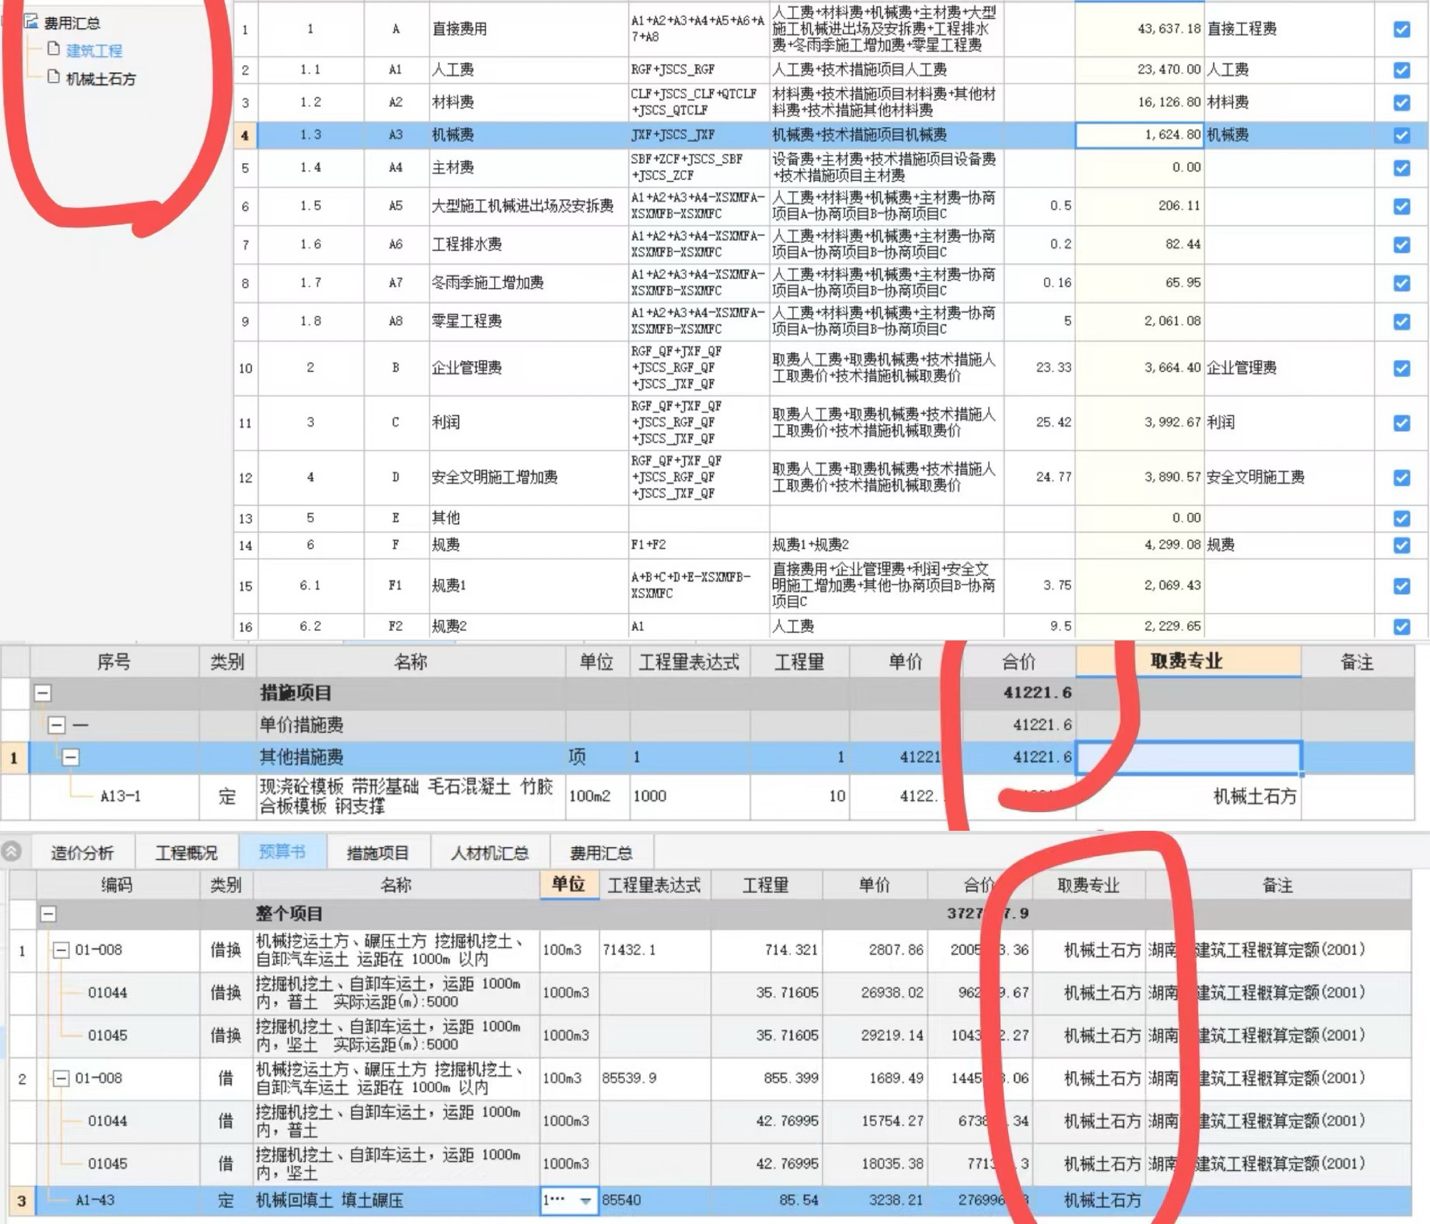
Task: Collapse first 01-008 item expander
Action: click(x=61, y=950)
